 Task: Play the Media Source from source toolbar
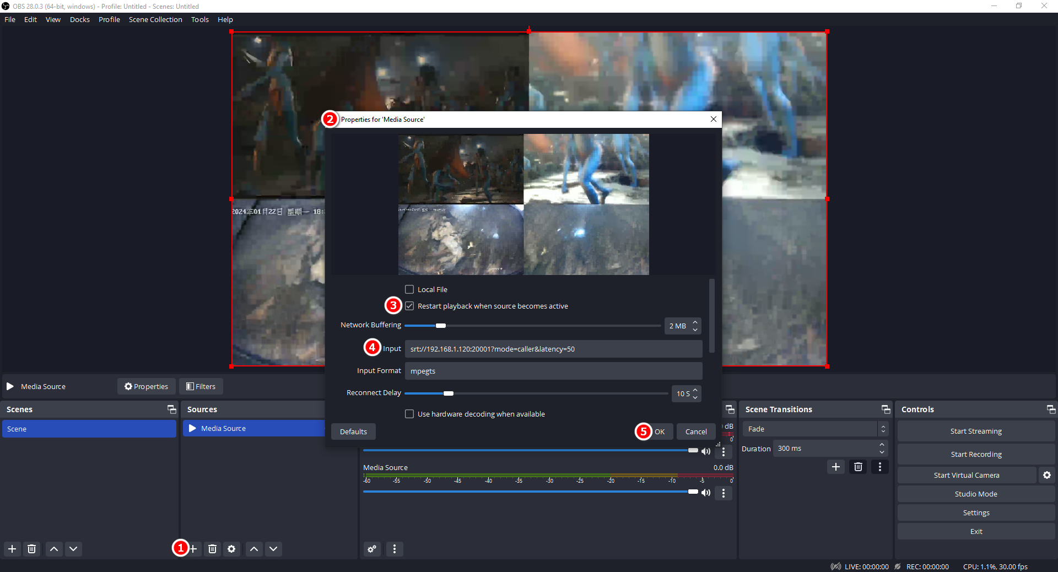tap(10, 386)
